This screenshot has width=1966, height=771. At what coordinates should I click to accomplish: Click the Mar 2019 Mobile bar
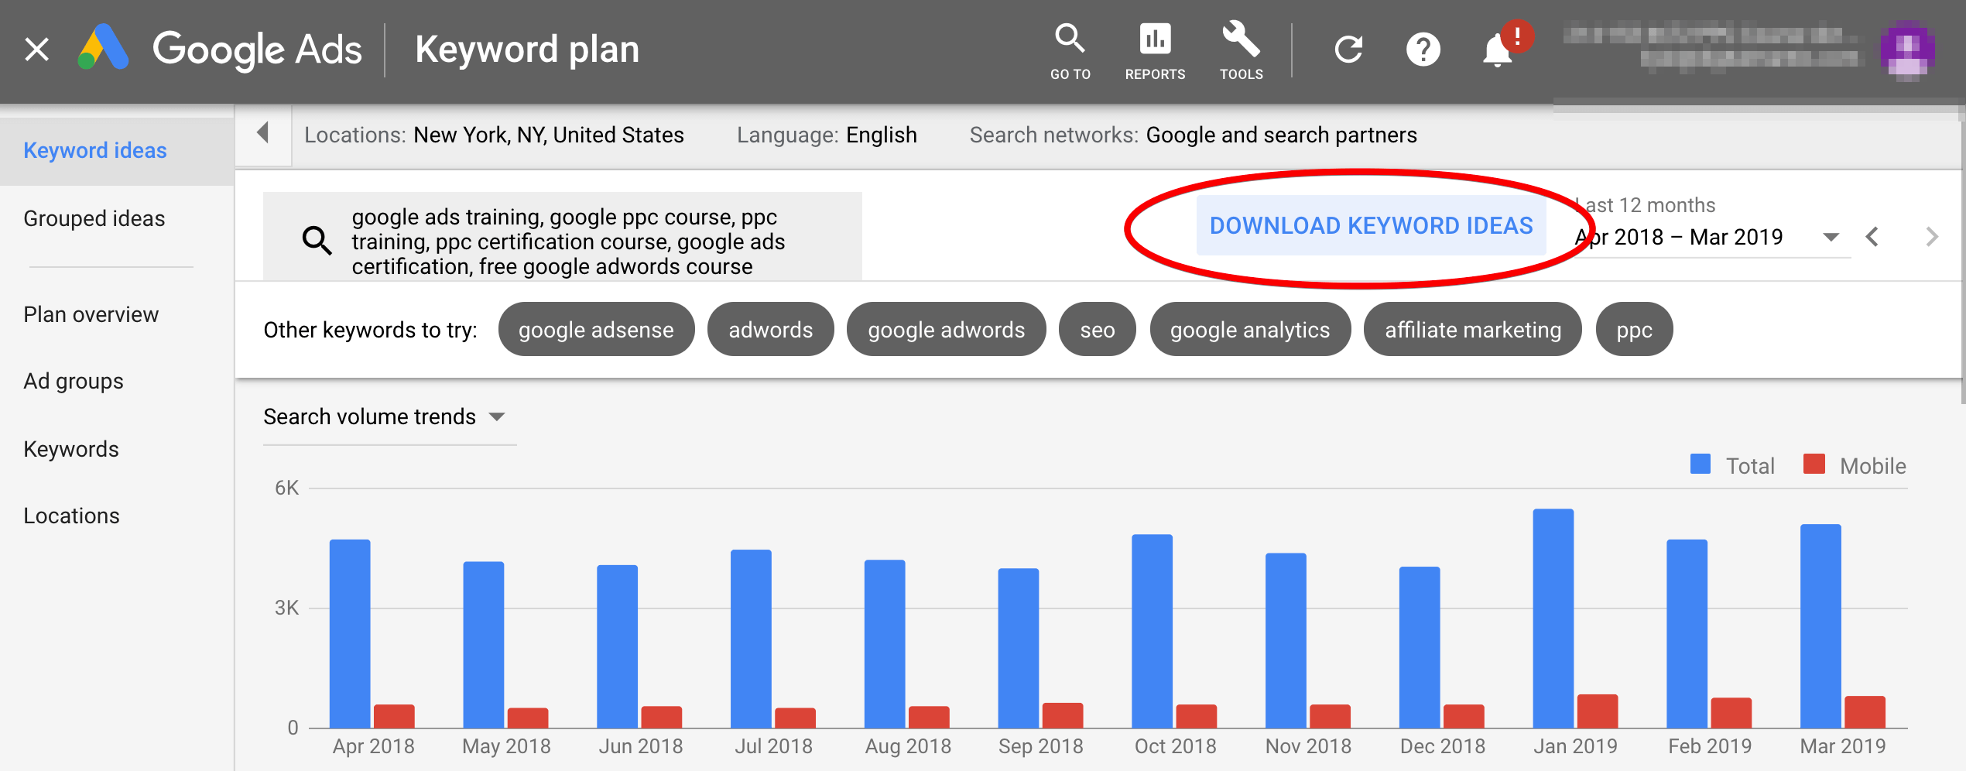[1865, 712]
